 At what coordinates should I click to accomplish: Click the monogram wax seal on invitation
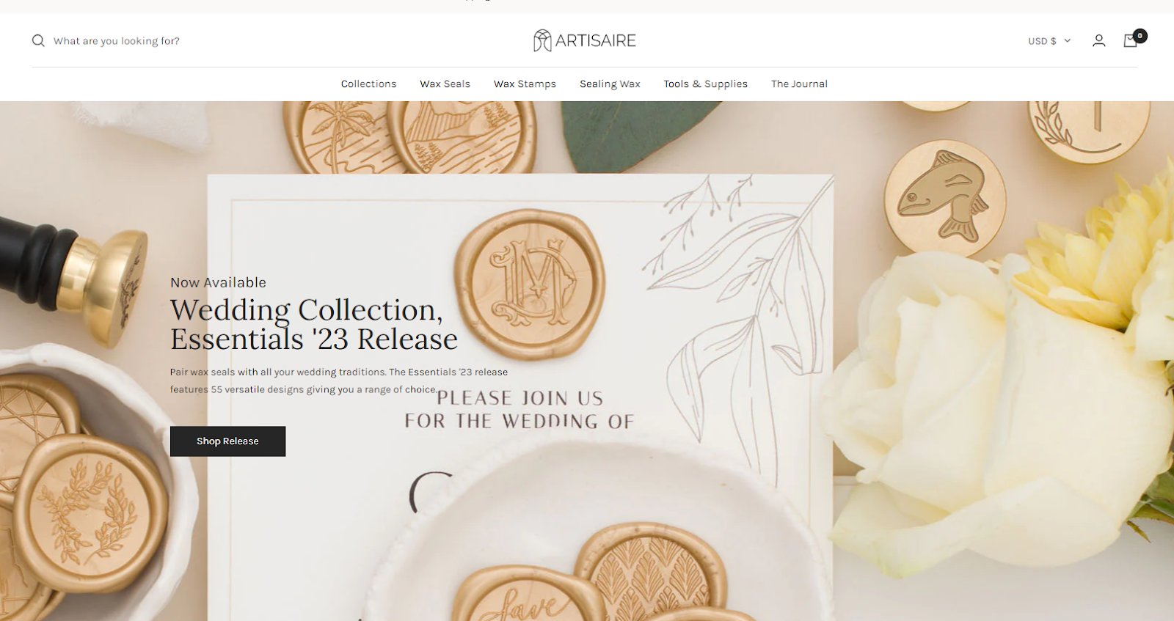point(530,284)
